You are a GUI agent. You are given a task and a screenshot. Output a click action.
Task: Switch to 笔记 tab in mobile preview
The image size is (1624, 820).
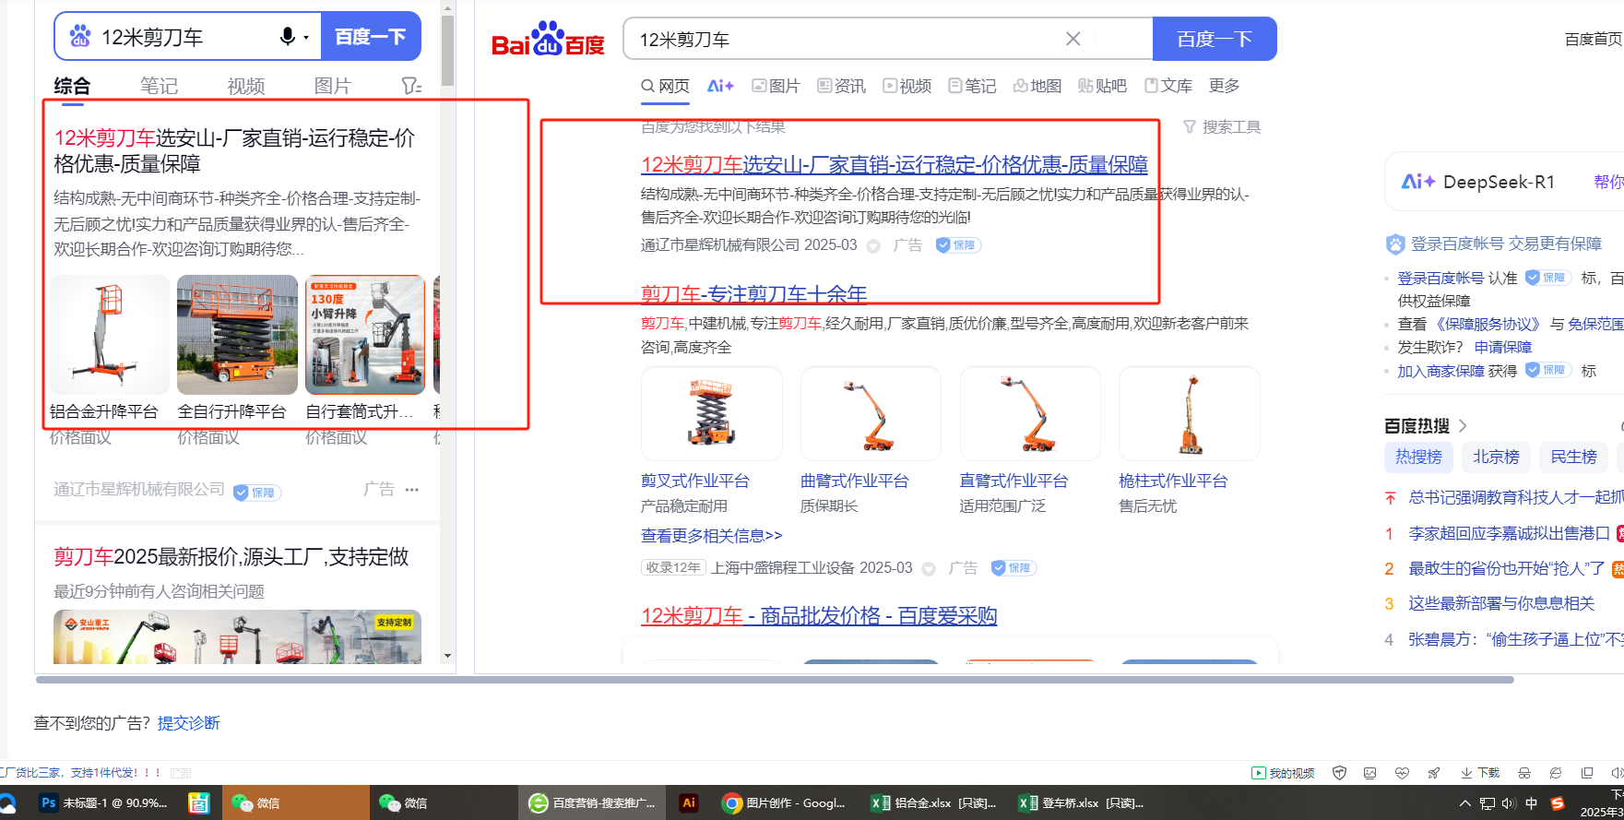[x=159, y=86]
